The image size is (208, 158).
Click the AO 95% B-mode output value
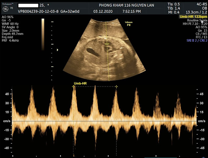[x=201, y=27]
